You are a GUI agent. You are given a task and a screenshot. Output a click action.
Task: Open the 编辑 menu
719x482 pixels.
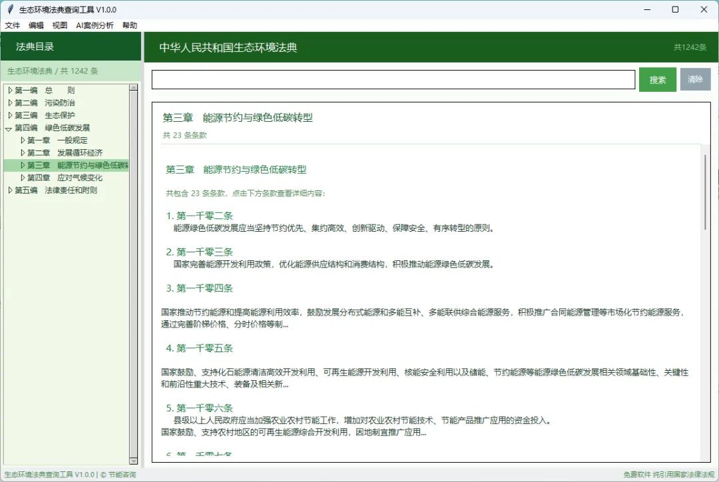36,25
